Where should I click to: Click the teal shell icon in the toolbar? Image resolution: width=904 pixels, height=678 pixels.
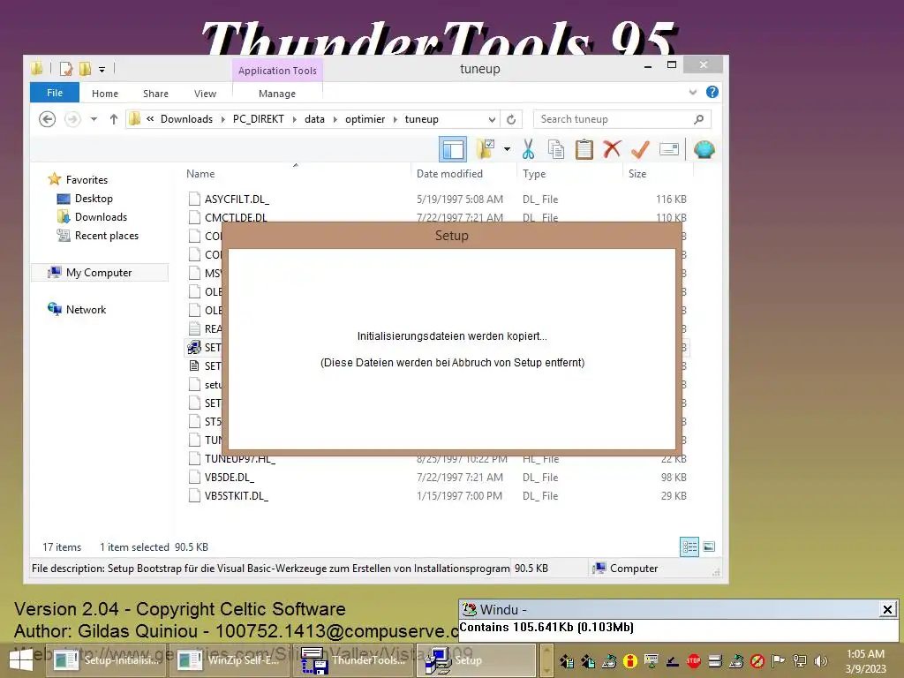tap(704, 149)
